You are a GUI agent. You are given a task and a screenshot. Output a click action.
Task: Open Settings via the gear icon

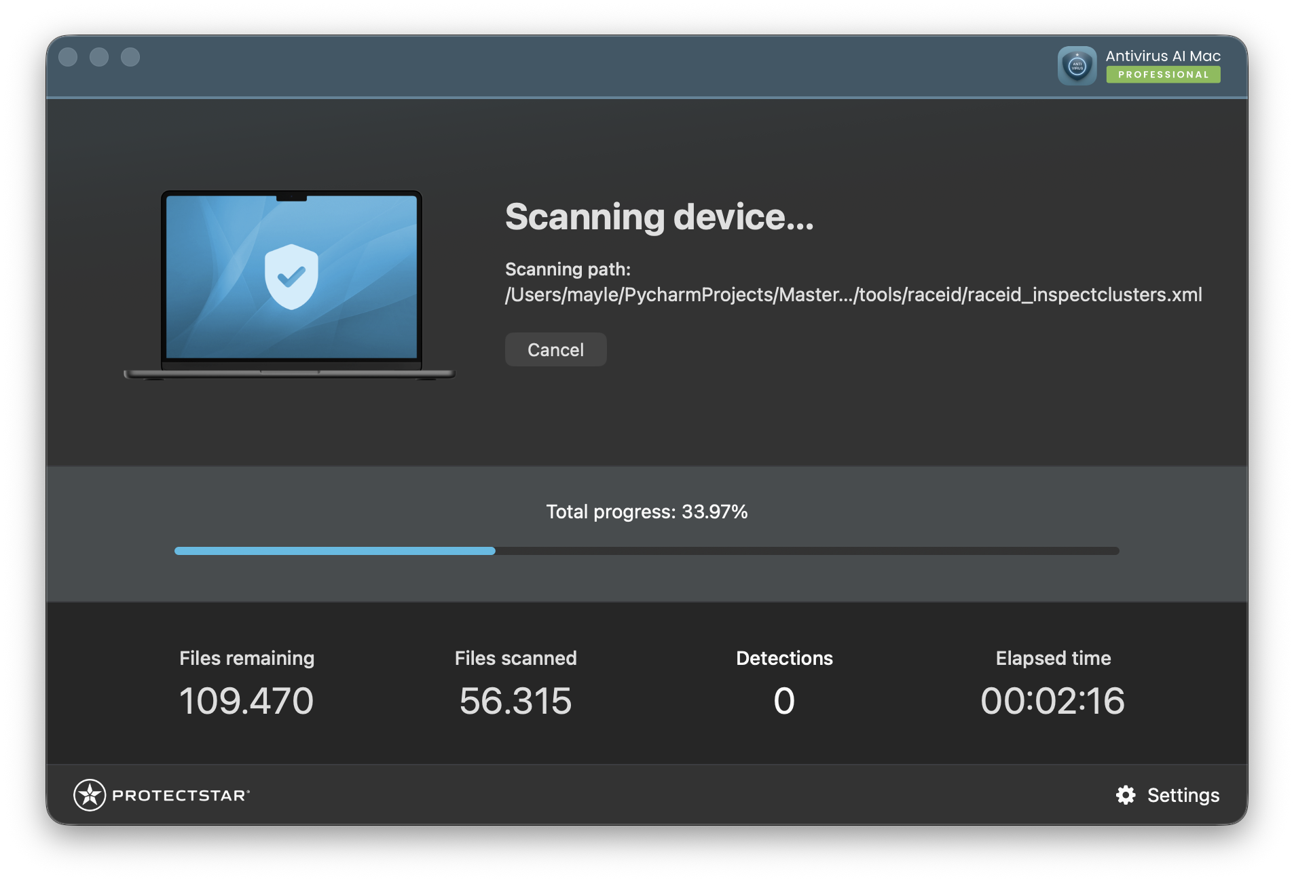1125,794
